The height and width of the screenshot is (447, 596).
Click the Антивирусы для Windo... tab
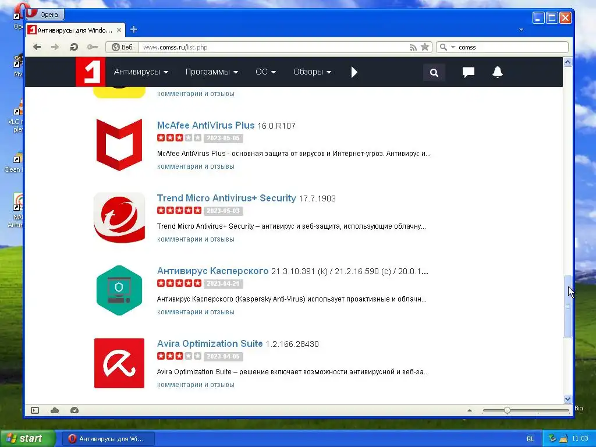click(x=75, y=30)
